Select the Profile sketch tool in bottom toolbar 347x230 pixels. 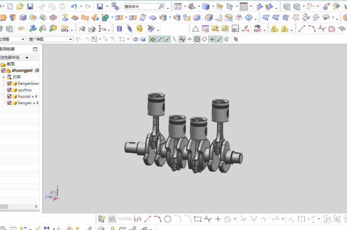tap(138, 219)
